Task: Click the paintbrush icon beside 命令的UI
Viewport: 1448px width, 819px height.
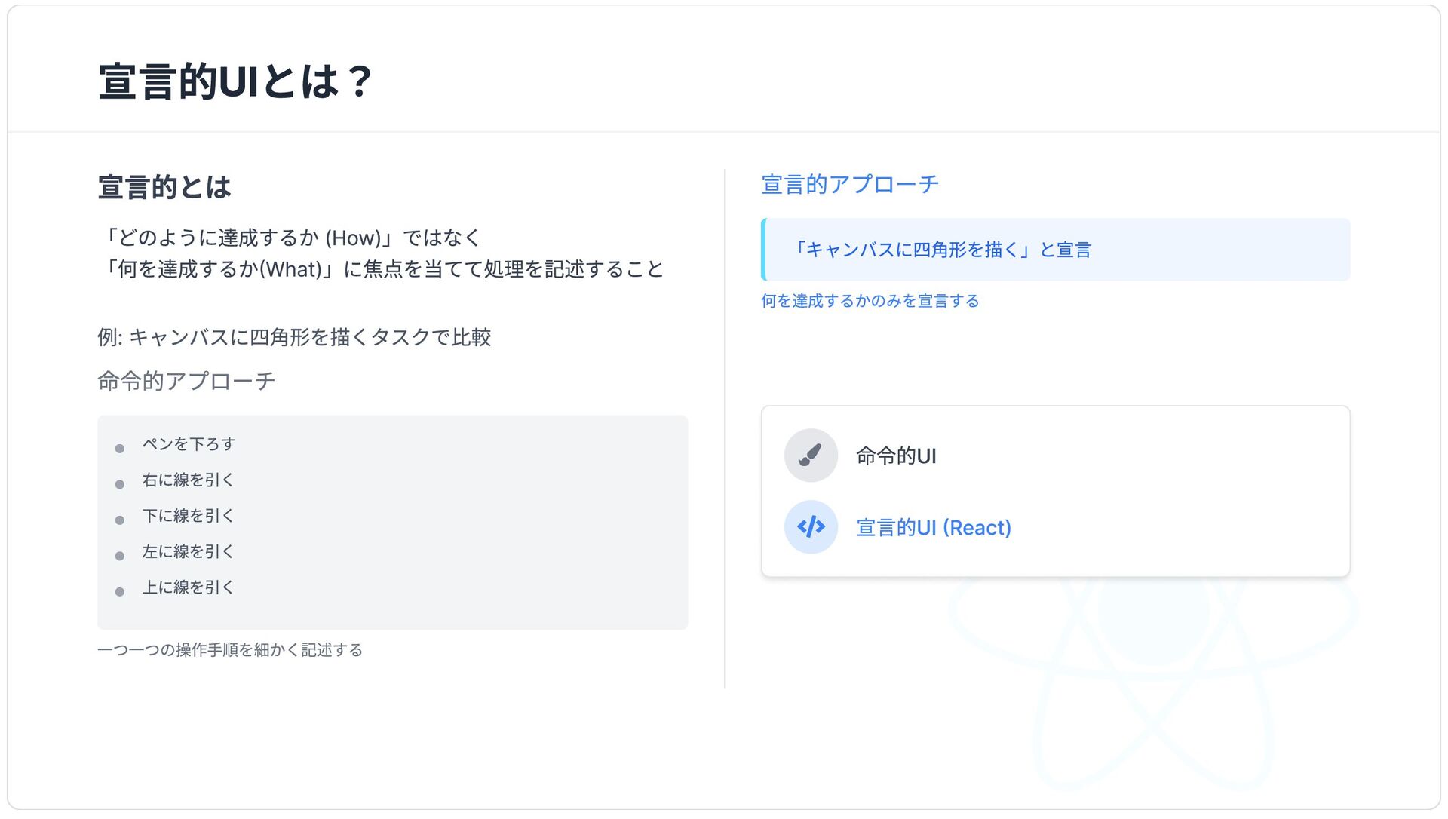Action: coord(811,456)
